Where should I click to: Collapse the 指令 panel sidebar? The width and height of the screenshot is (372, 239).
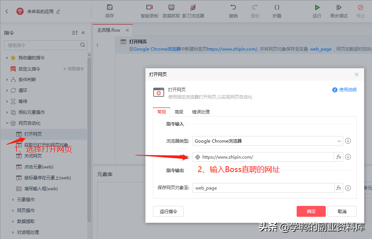click(83, 33)
